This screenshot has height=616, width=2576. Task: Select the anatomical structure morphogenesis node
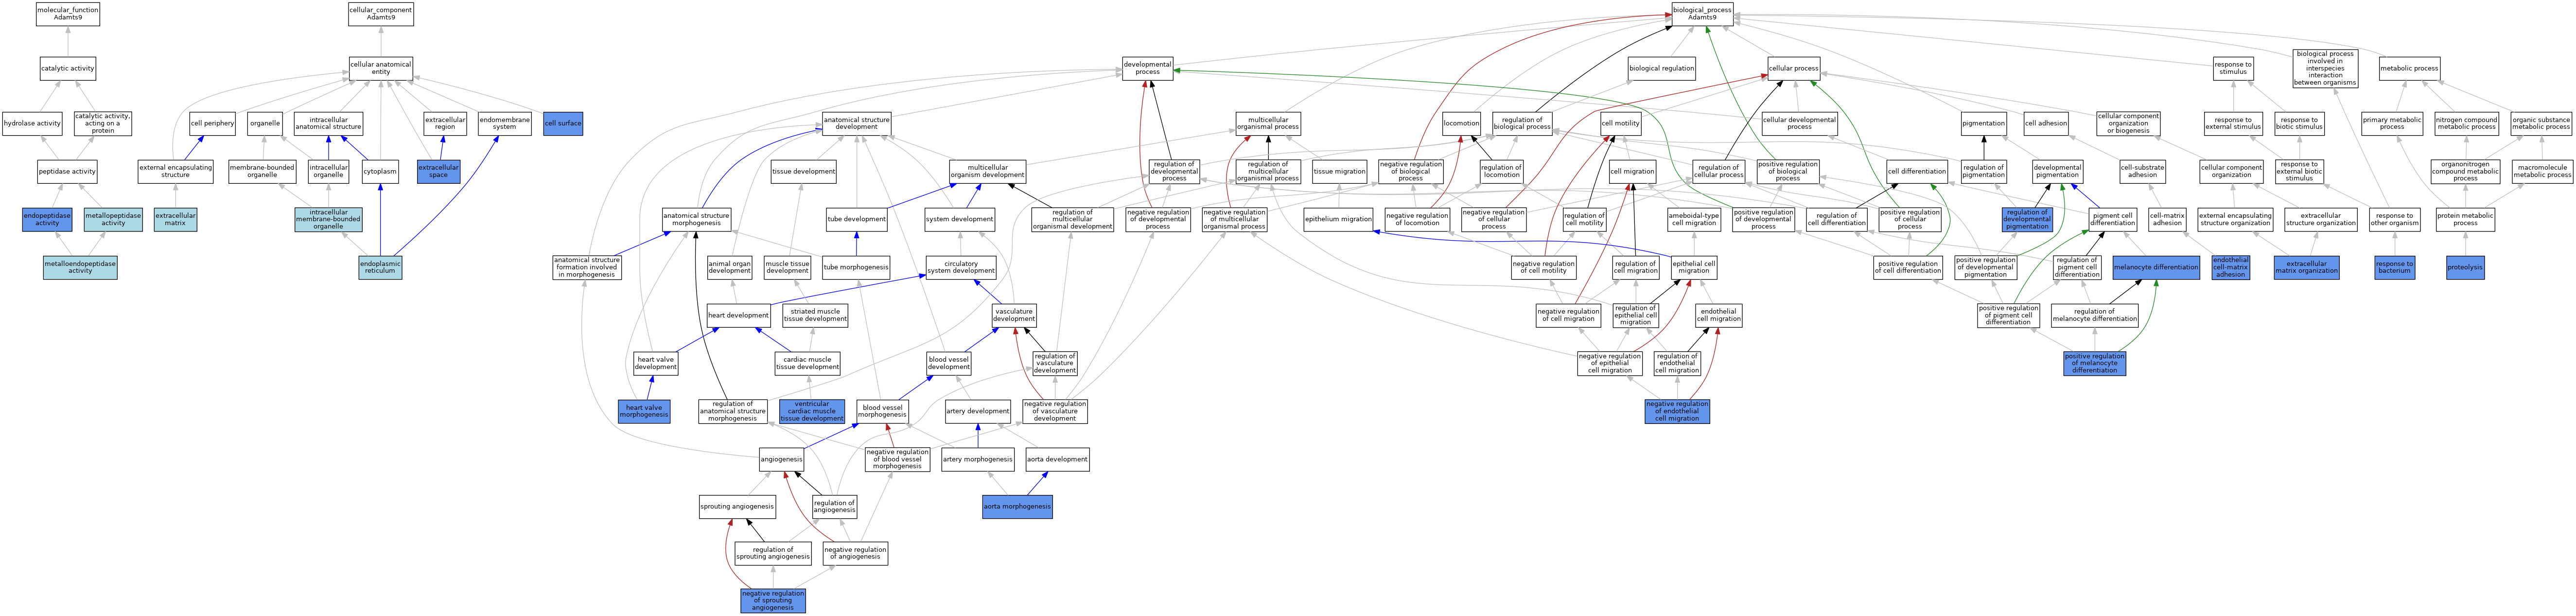click(x=696, y=220)
